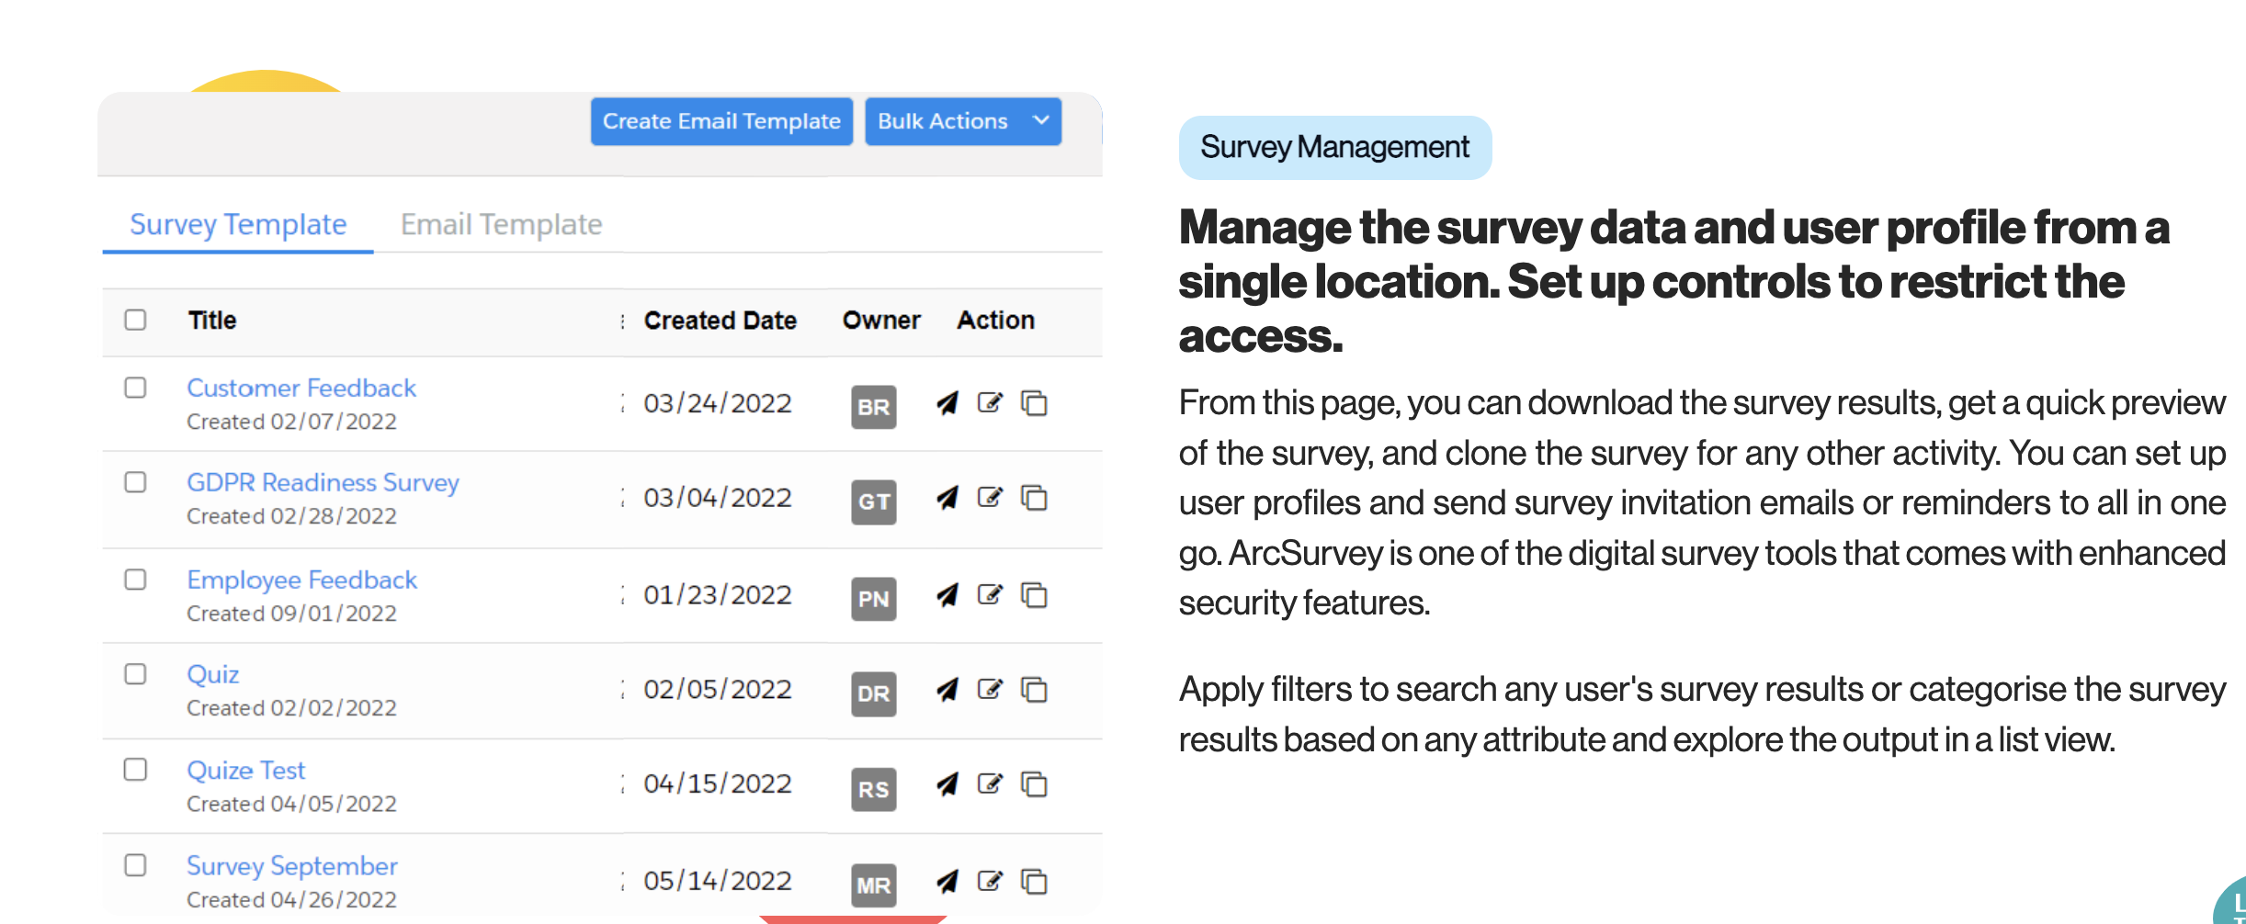
Task: Select the date 03/24/2022 cell
Action: pyautogui.click(x=717, y=403)
